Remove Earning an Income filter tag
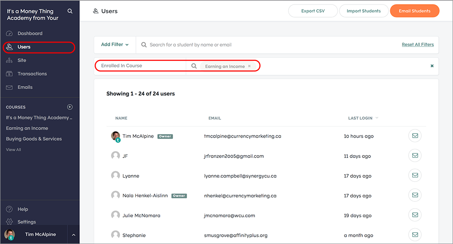 pos(249,66)
